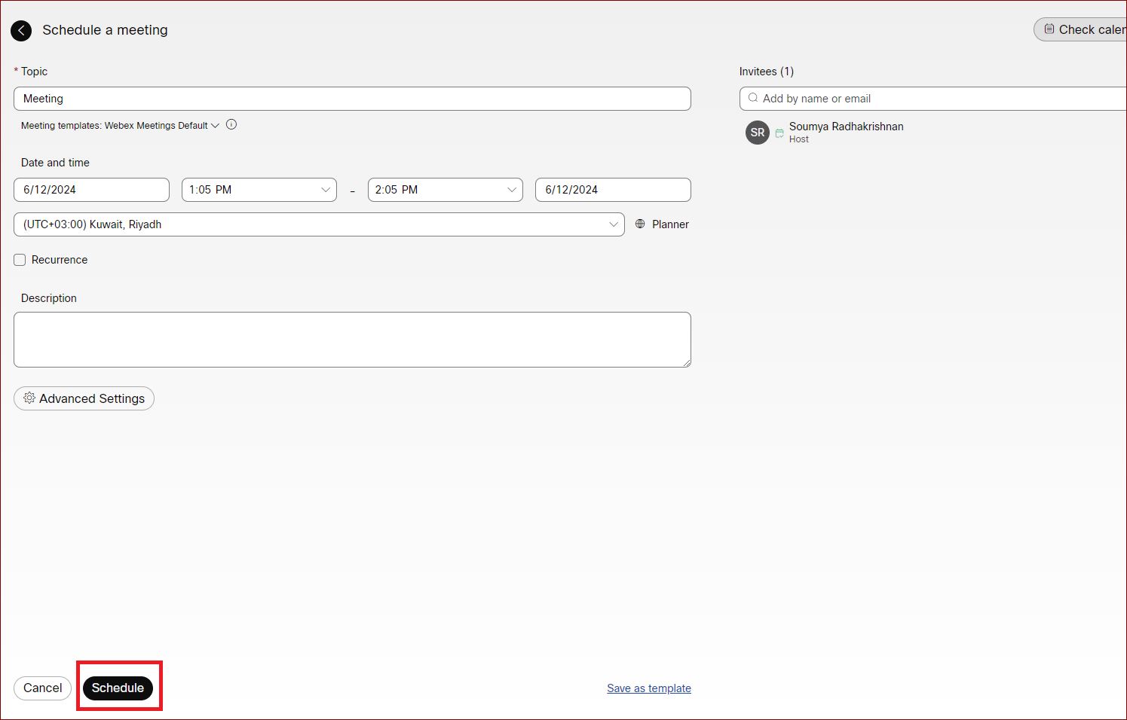Screen dimensions: 1127x720
Task: Click the SR avatar of Soumya Radhakrishnan
Action: [x=758, y=133]
